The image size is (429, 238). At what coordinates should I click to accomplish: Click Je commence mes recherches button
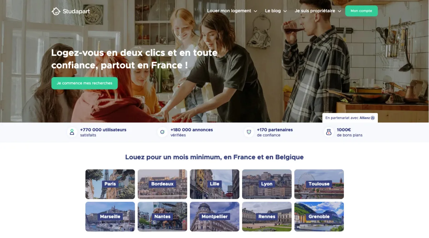(x=84, y=83)
